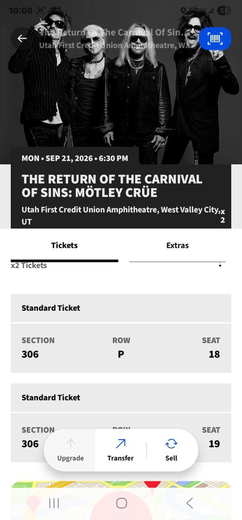
Task: Switch to the Tickets tab
Action: (x=65, y=246)
